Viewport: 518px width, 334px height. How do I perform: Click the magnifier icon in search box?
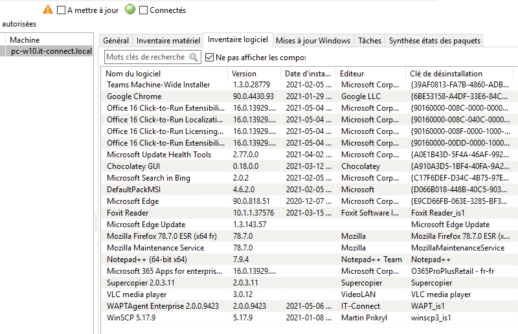[x=194, y=58]
